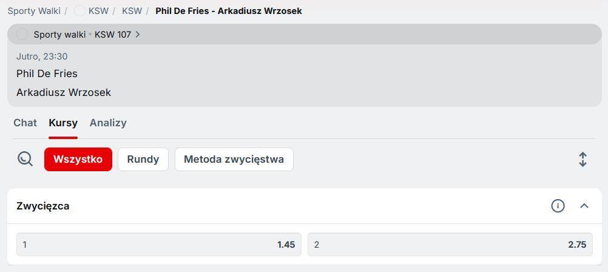Screen dimensions: 608x272
Task: Click the up-down arrows expand-all icon
Action: 583,159
